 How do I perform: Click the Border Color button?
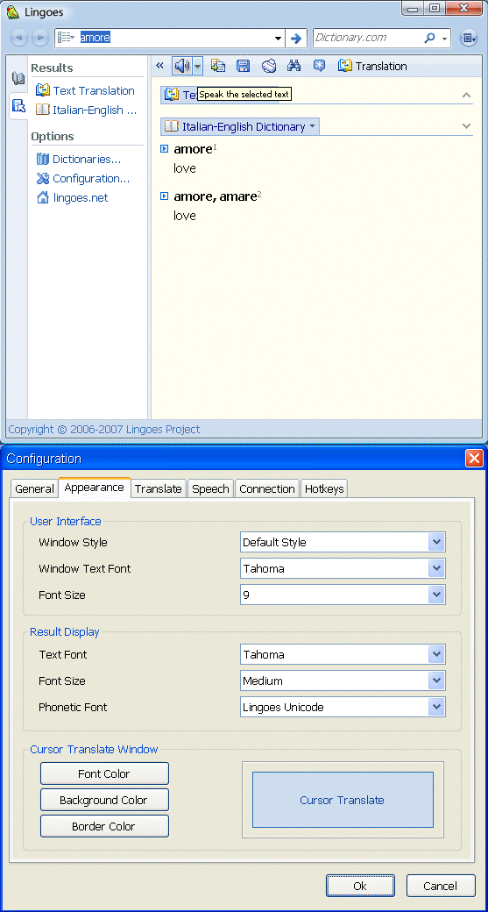104,826
